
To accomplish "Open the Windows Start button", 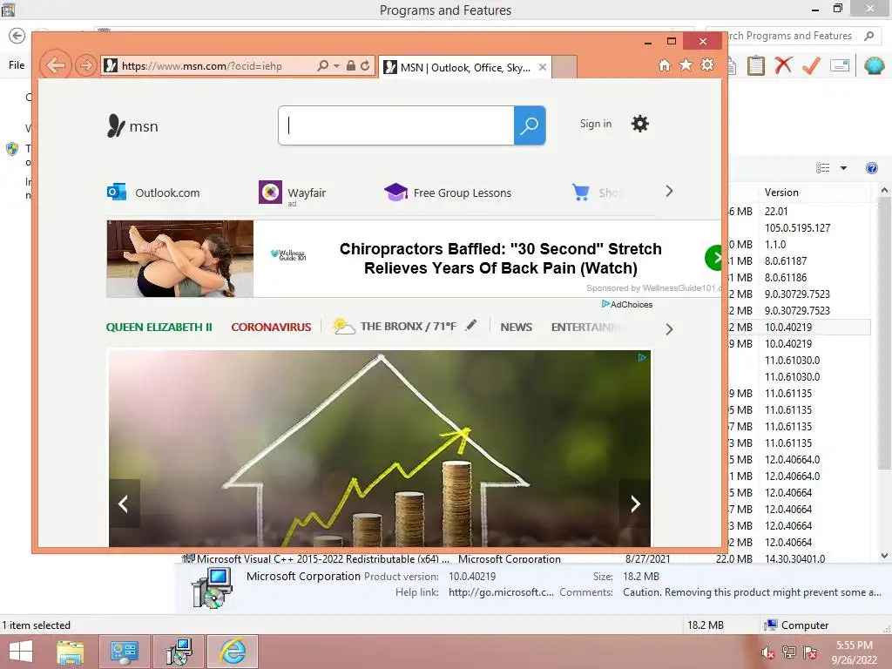I will (x=21, y=652).
